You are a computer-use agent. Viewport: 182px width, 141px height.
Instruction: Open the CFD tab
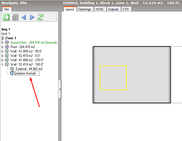[x=126, y=9]
